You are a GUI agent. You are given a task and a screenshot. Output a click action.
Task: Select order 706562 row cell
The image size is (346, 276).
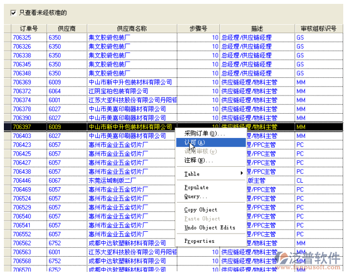point(22,243)
